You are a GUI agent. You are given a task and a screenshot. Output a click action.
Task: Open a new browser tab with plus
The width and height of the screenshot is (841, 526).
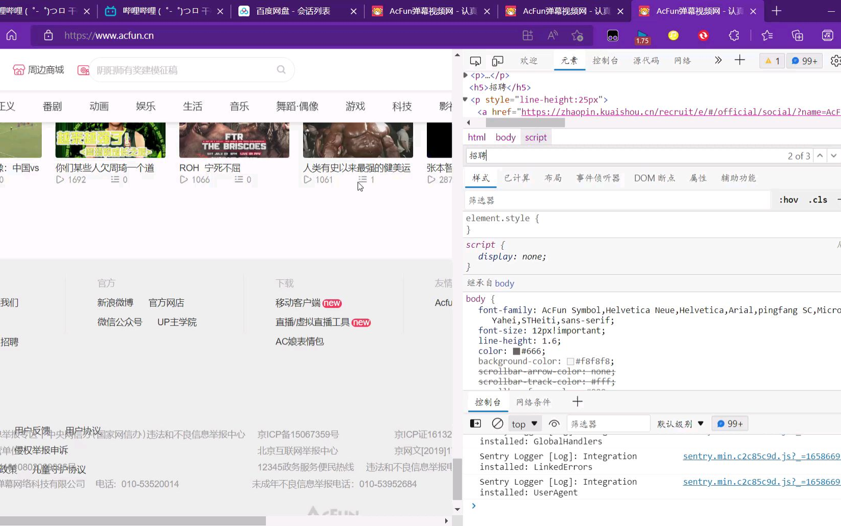(776, 11)
